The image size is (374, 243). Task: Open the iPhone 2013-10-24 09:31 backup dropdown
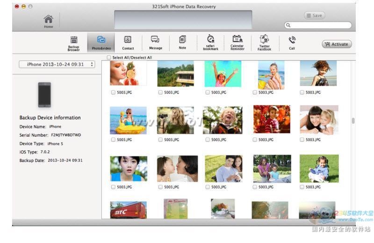click(57, 64)
